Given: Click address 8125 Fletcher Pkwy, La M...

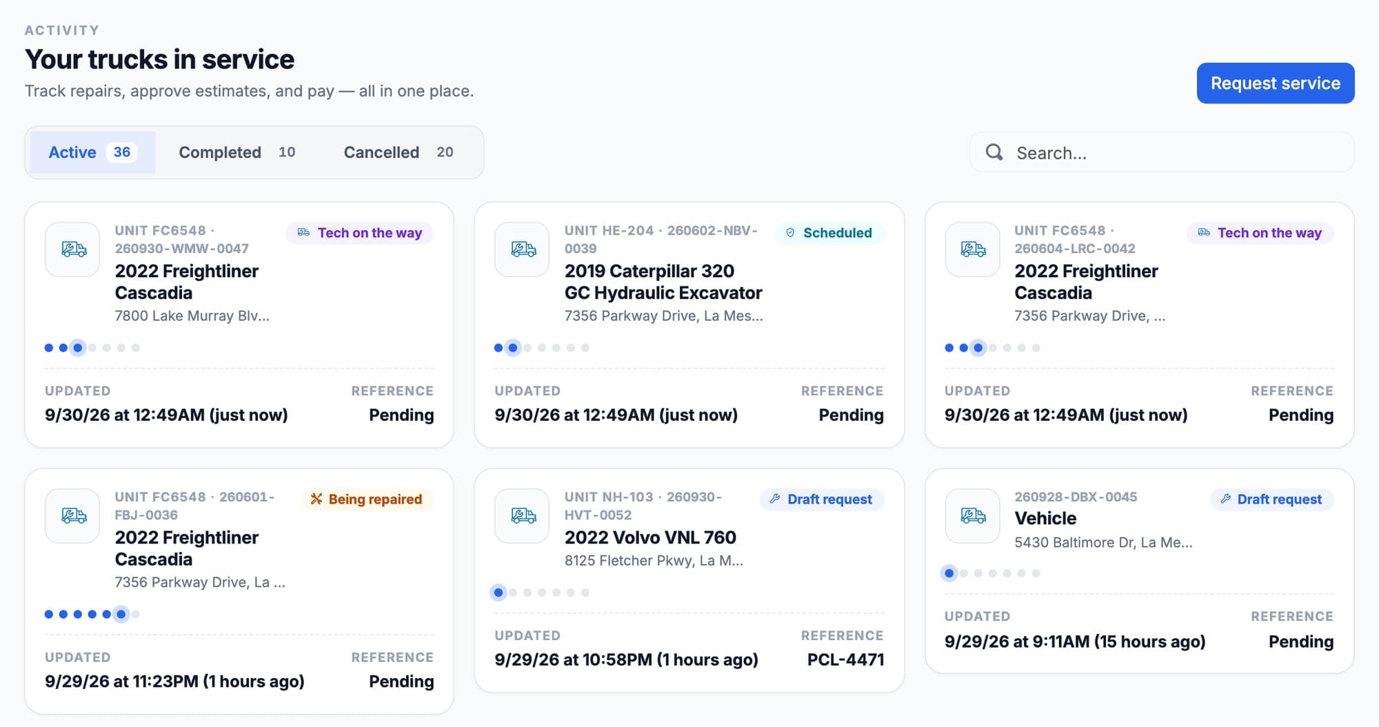Looking at the screenshot, I should point(654,561).
